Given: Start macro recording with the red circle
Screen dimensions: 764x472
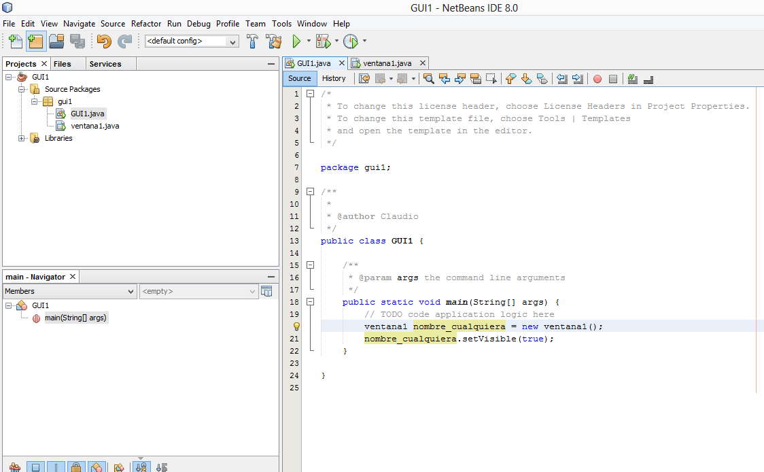Looking at the screenshot, I should [x=597, y=79].
